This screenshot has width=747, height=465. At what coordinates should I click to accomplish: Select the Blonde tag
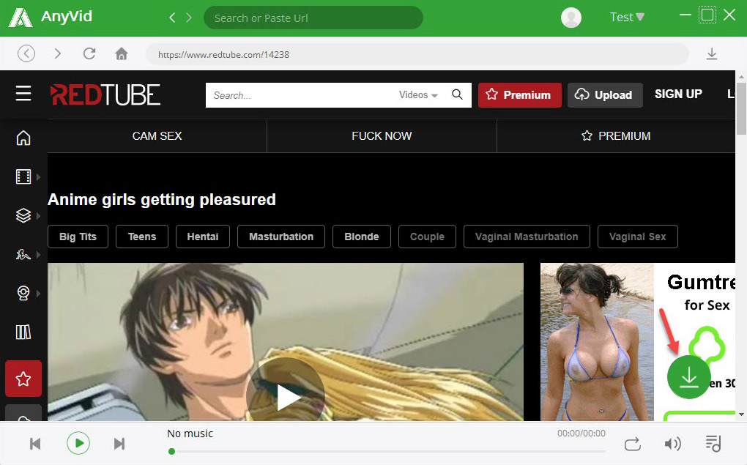(x=362, y=237)
